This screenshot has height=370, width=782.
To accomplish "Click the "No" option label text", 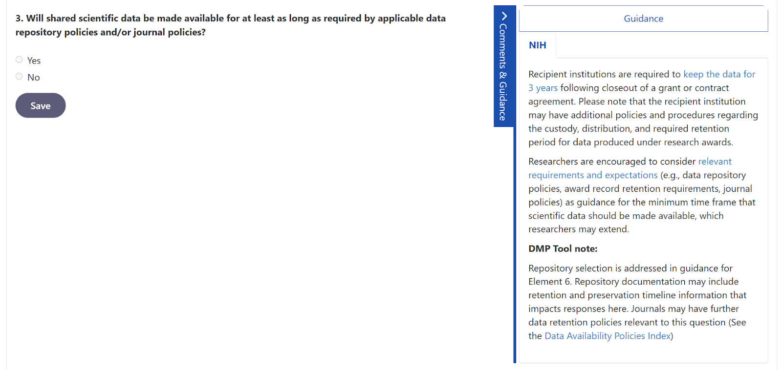I will pos(33,77).
